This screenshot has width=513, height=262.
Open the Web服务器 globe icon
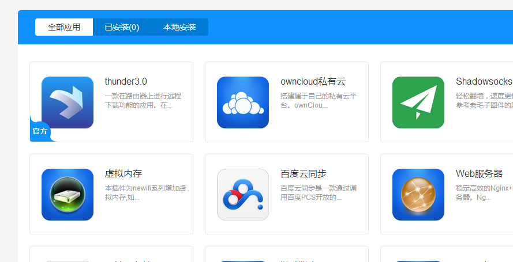coord(418,195)
